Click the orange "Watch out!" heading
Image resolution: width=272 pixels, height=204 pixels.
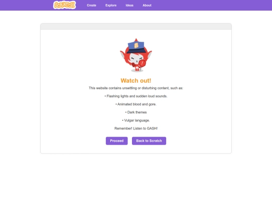[136, 81]
